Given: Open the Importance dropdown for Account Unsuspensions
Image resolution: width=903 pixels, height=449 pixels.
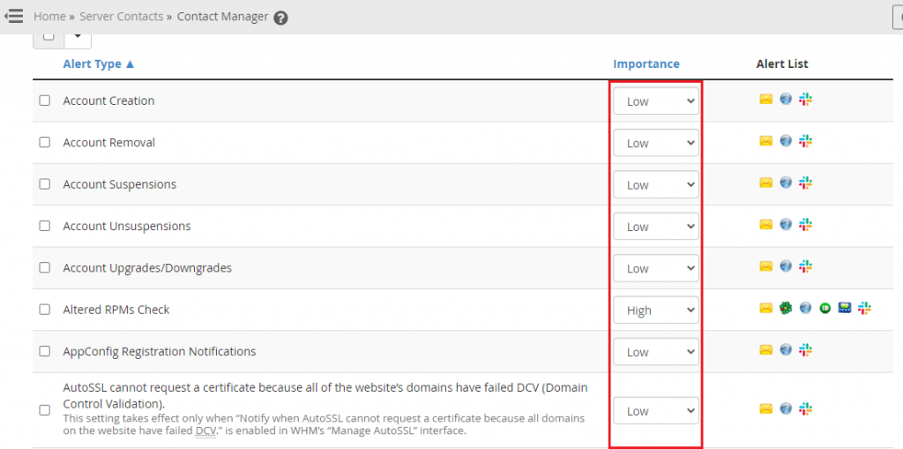Looking at the screenshot, I should point(656,227).
